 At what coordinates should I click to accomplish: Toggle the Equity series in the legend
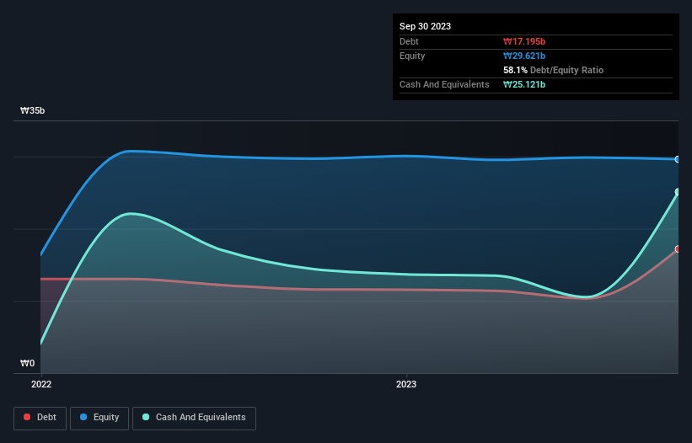click(99, 418)
